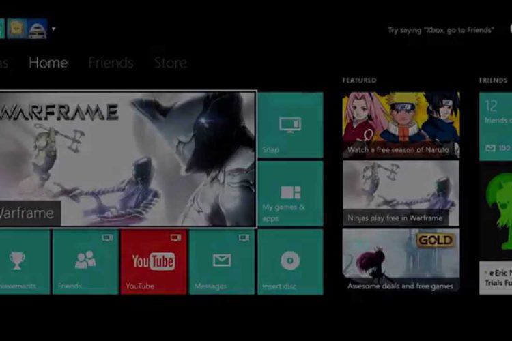Switch to the Store tab

click(x=170, y=63)
